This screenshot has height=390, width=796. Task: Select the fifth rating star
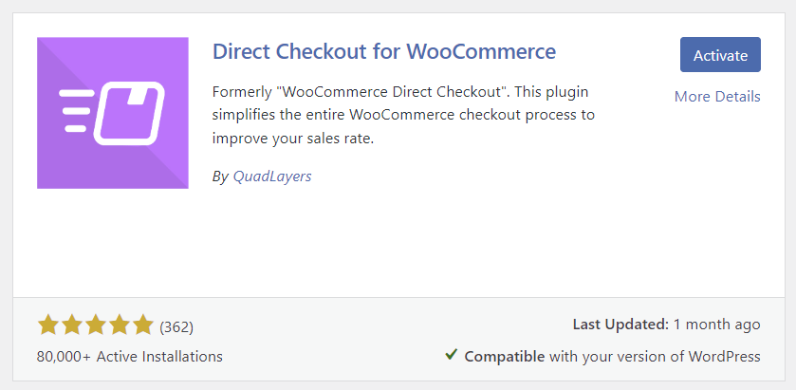point(143,325)
